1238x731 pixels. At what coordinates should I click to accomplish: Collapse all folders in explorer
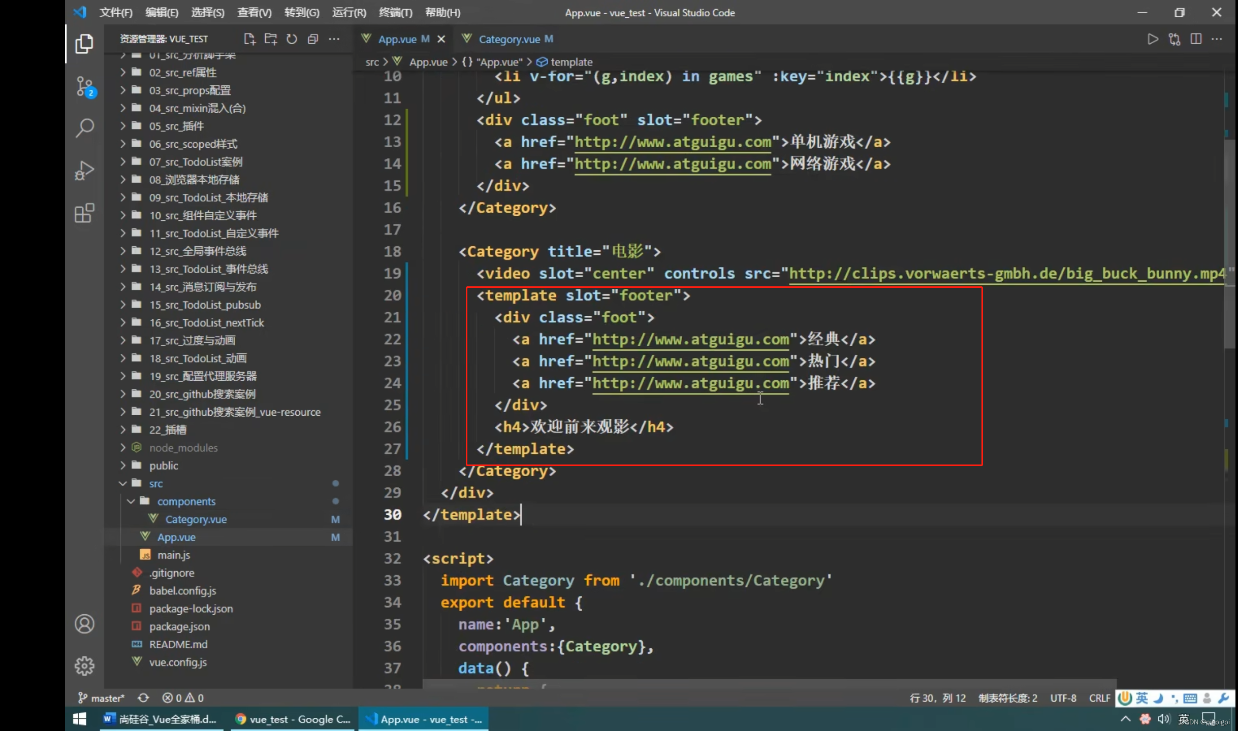click(x=313, y=39)
